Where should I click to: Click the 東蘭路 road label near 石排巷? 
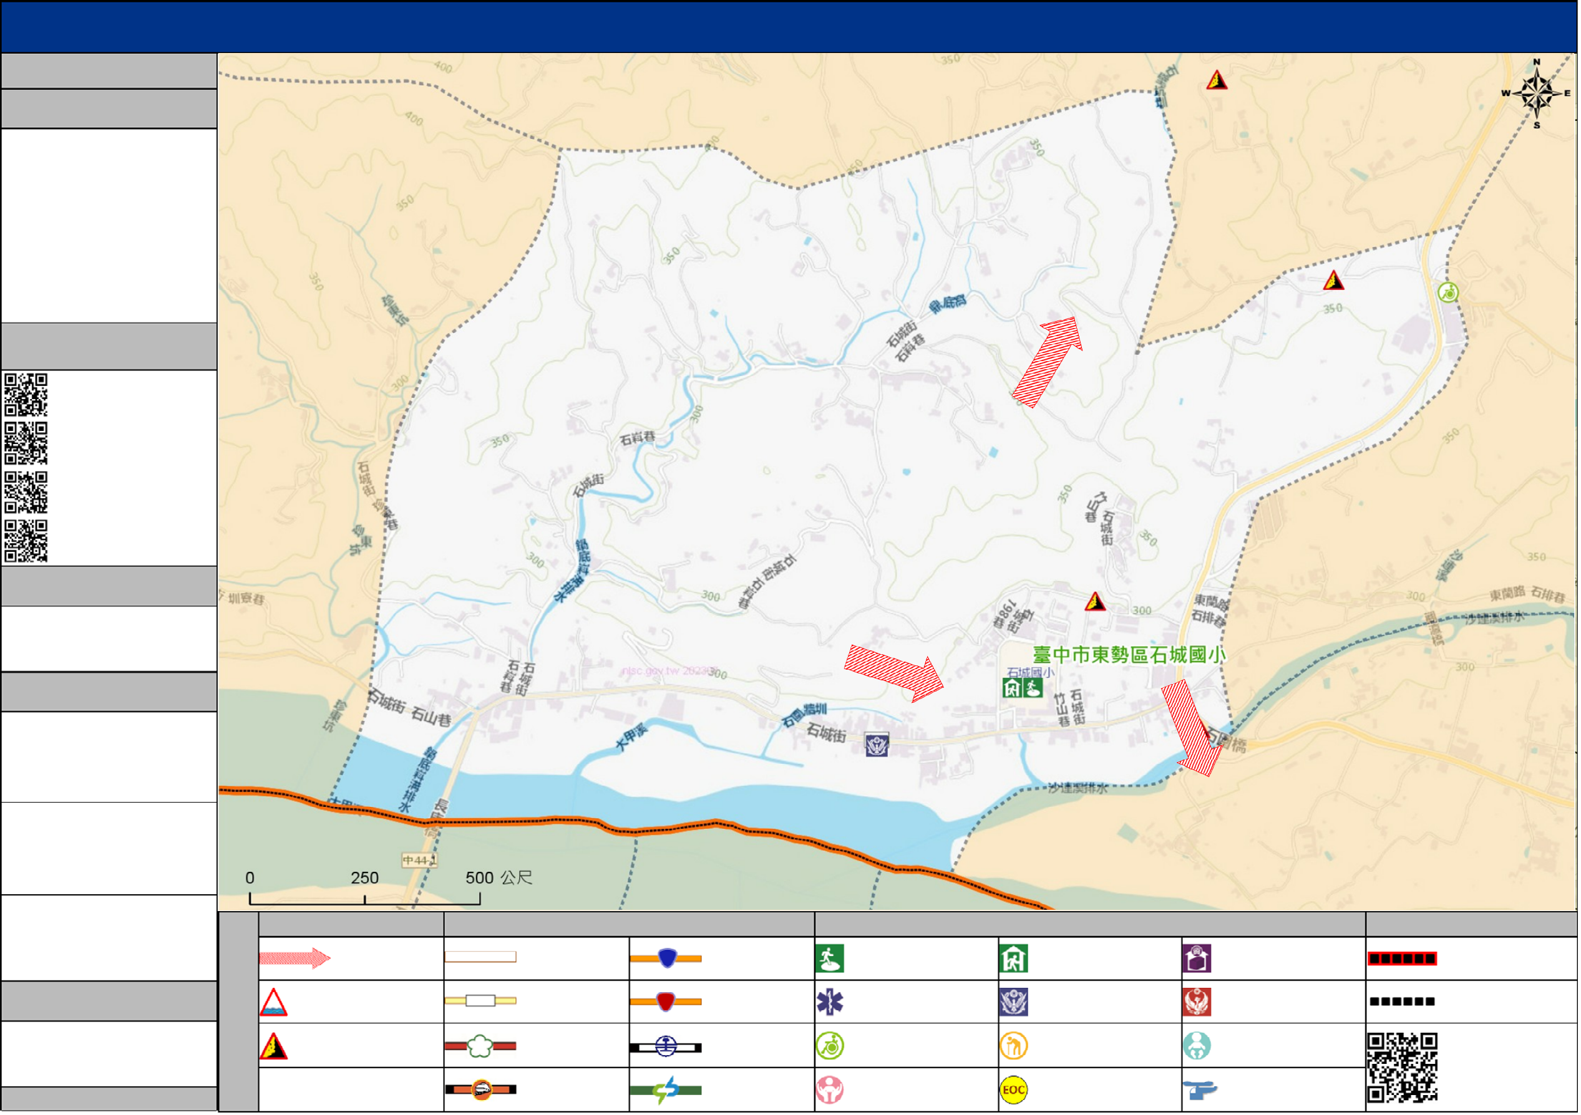click(1212, 603)
